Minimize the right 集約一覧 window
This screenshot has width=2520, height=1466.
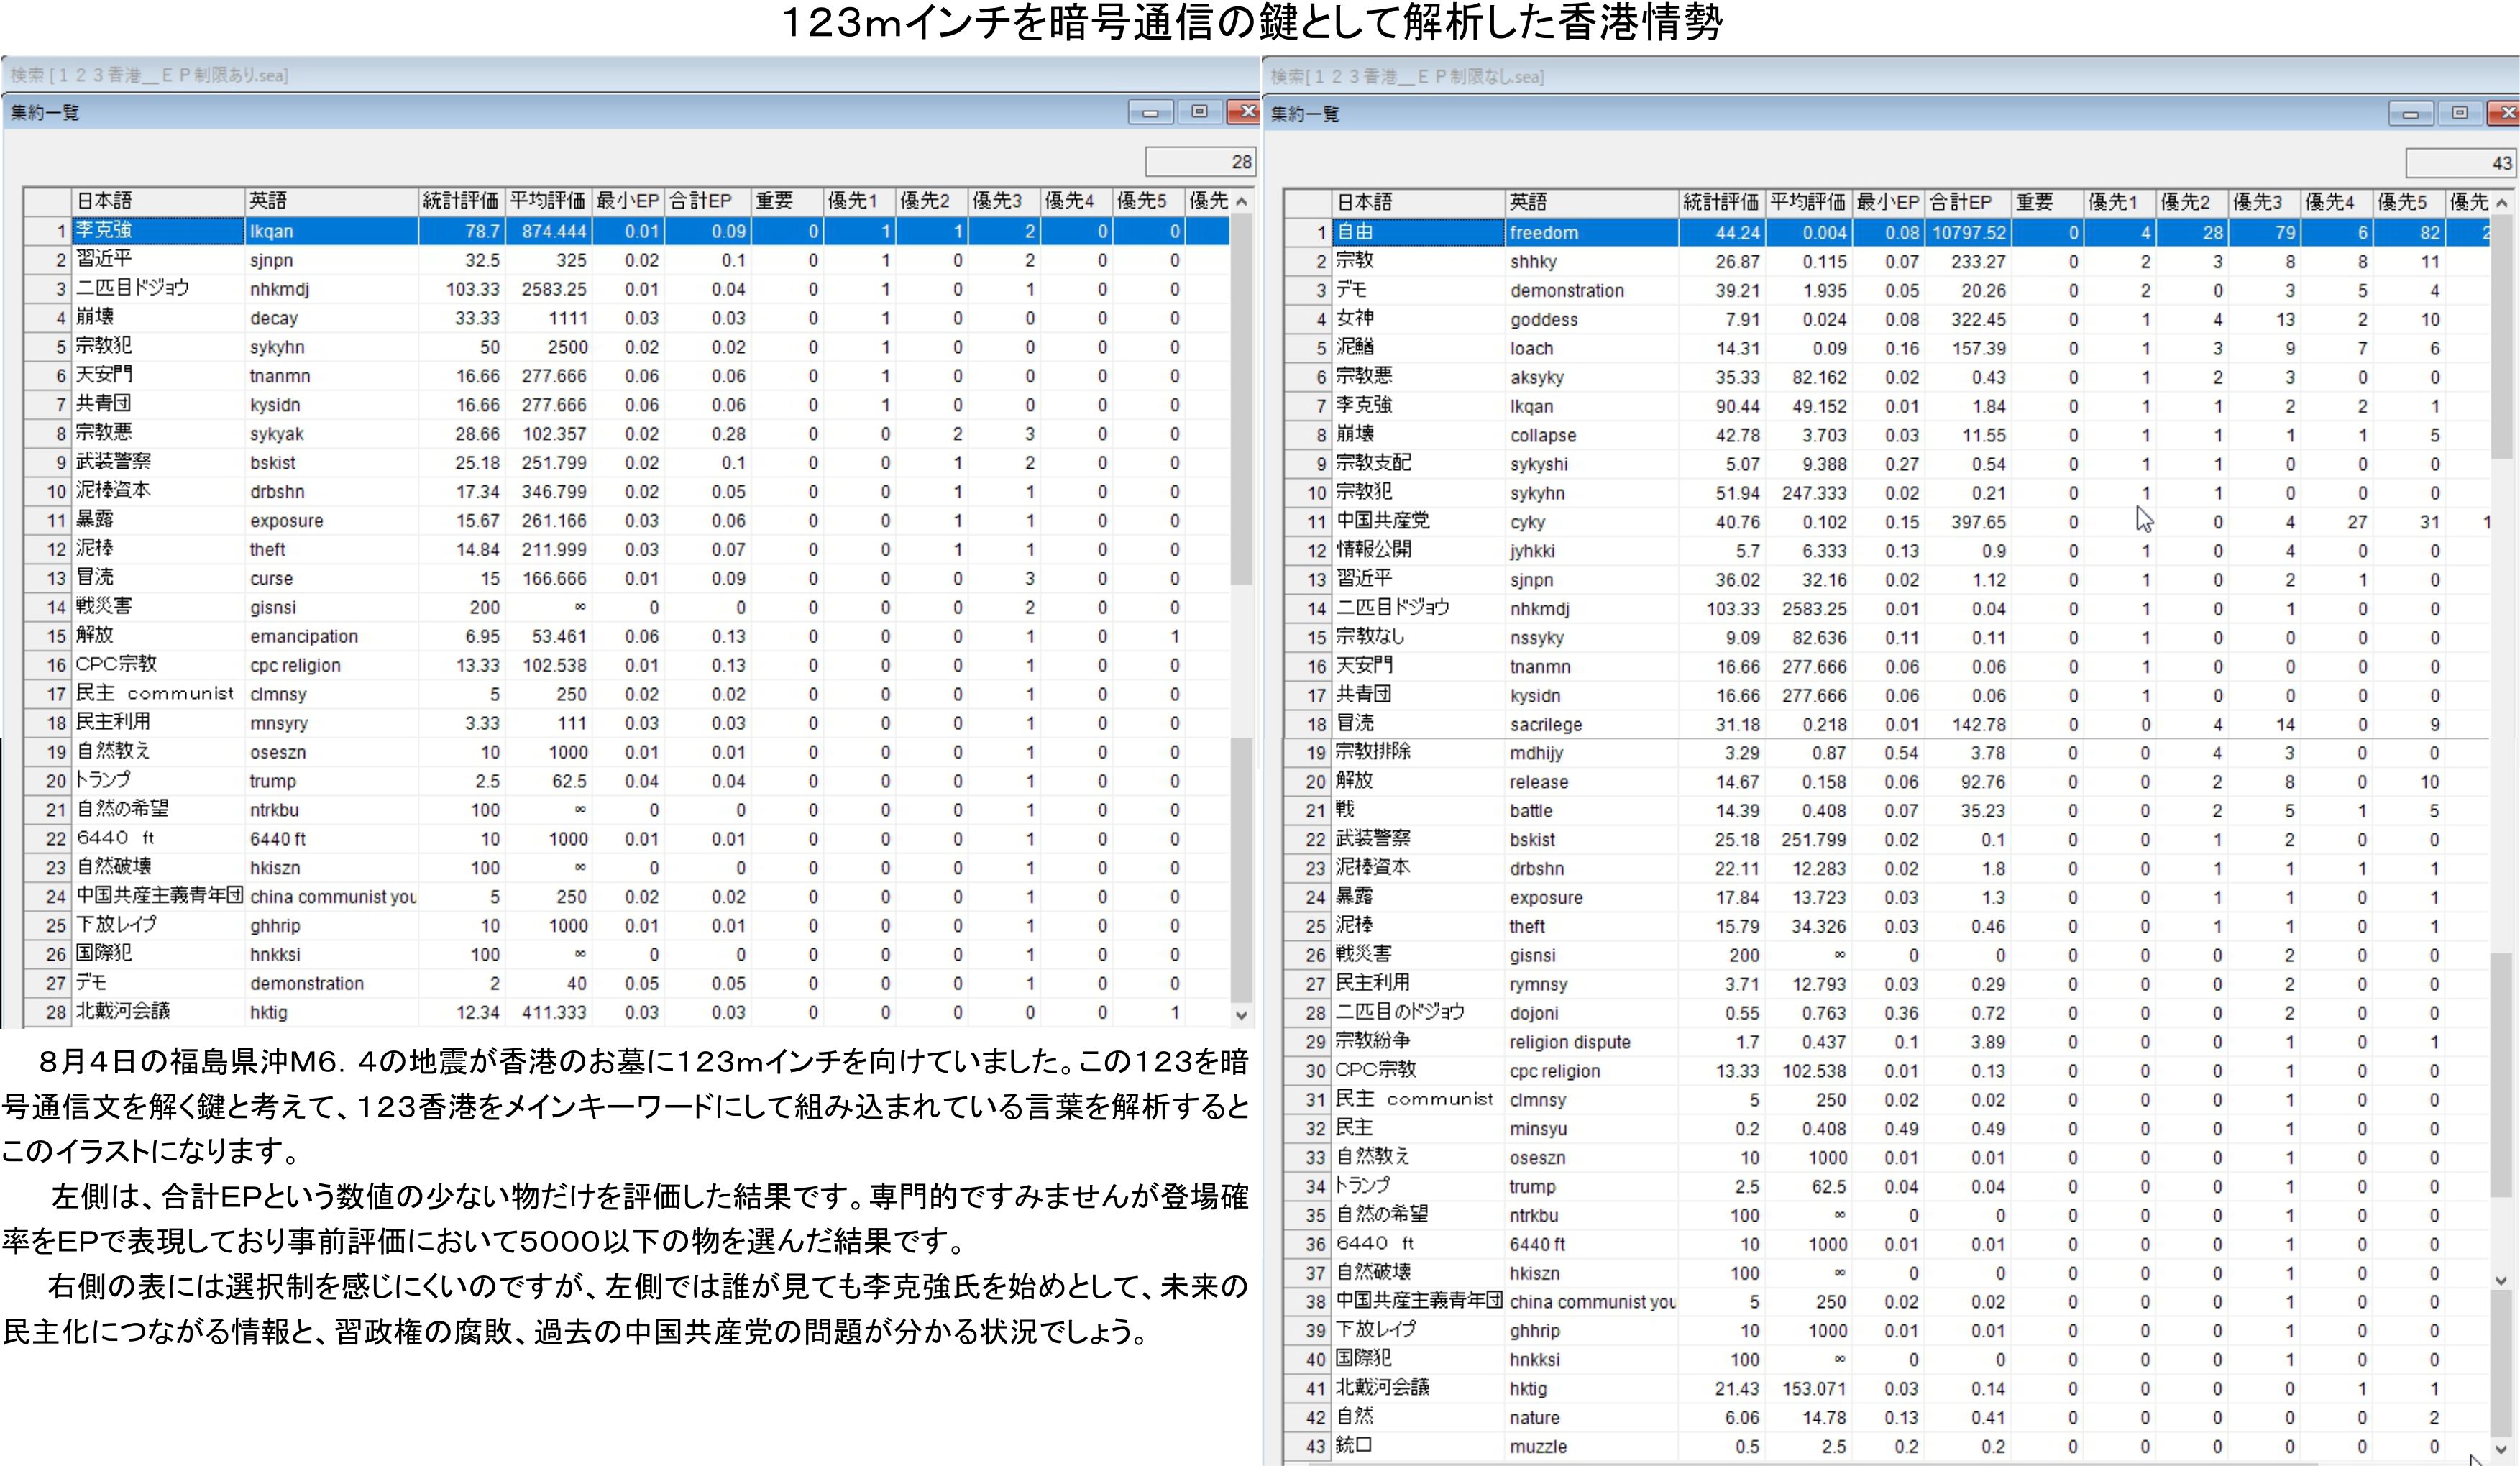pos(2410,114)
